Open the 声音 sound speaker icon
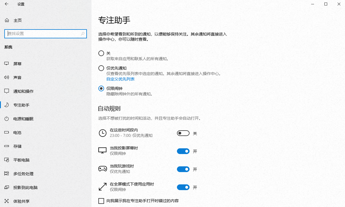Viewport: 345px width, 207px height. [x=7, y=78]
